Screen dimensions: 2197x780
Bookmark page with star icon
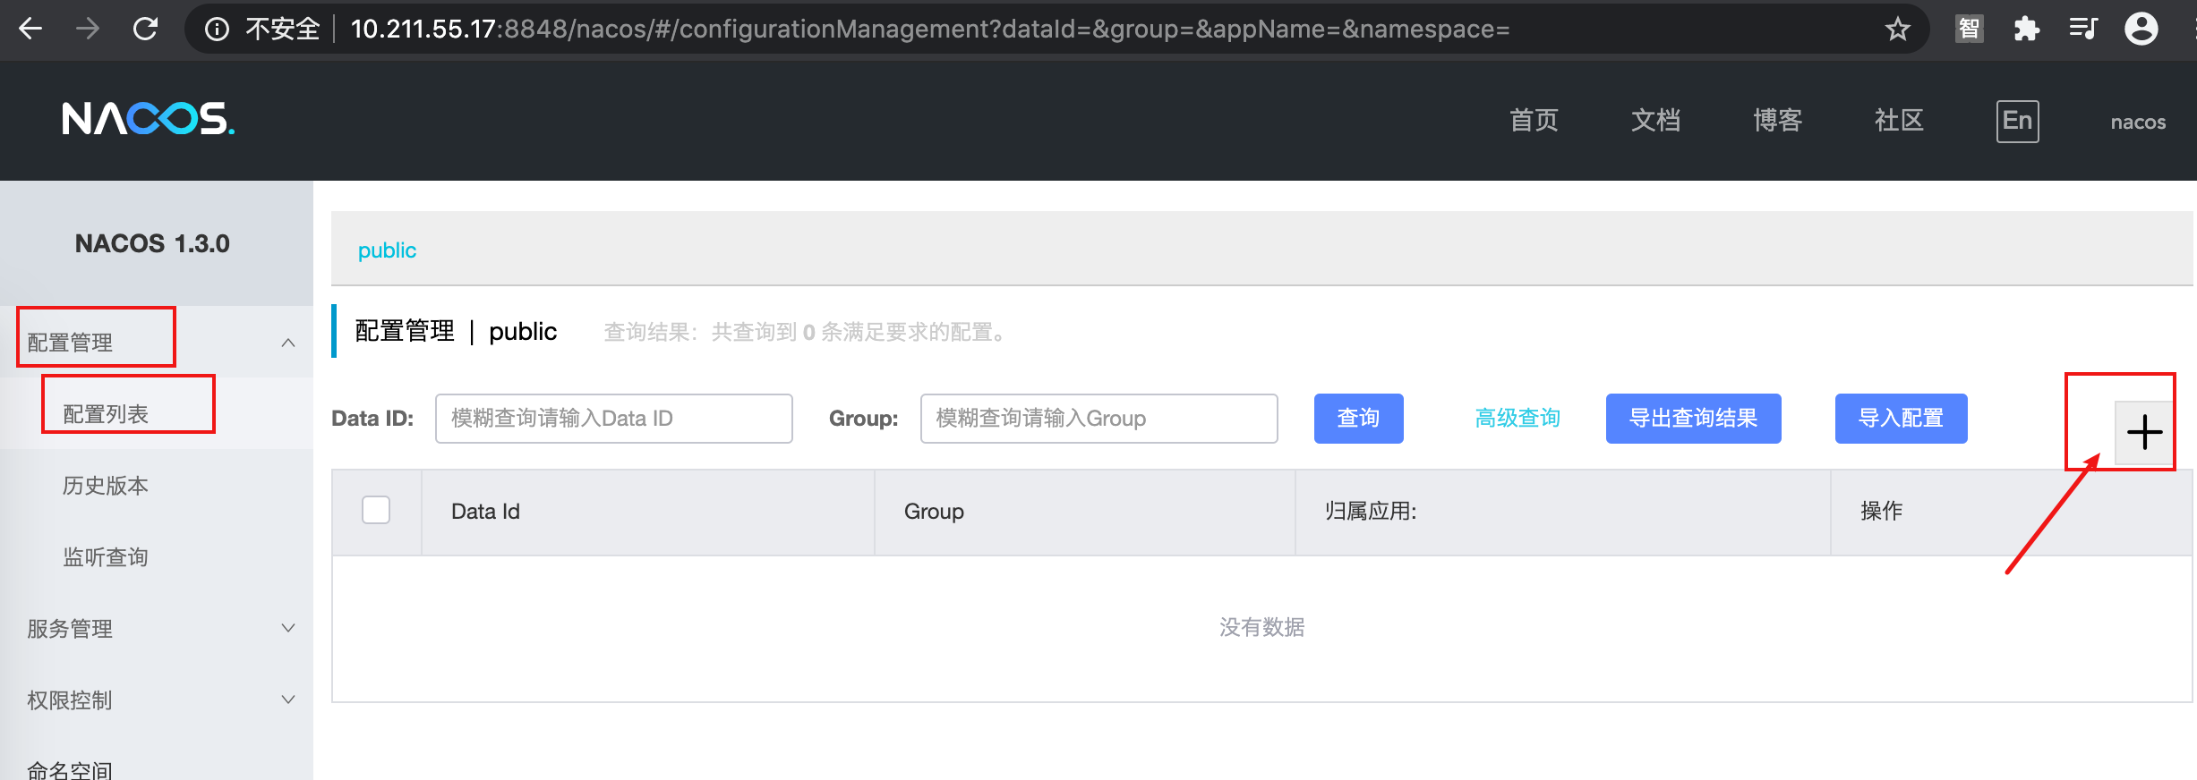tap(1898, 30)
